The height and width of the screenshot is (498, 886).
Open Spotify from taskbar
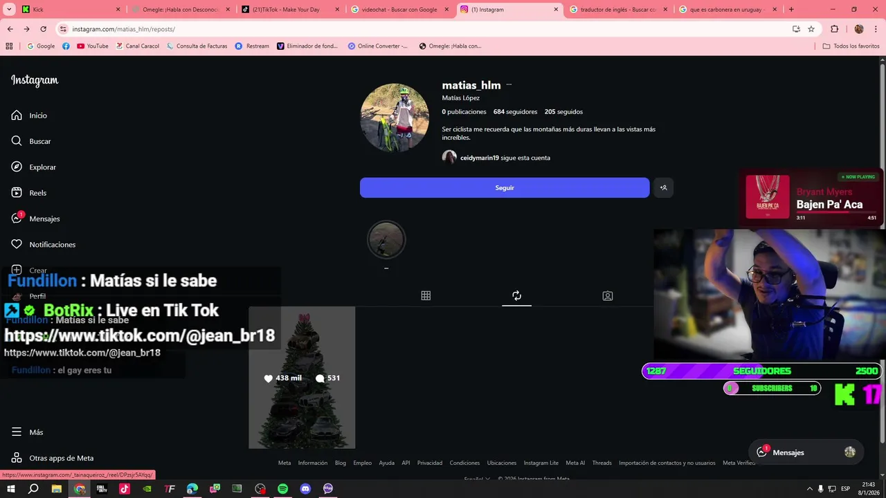click(x=282, y=488)
